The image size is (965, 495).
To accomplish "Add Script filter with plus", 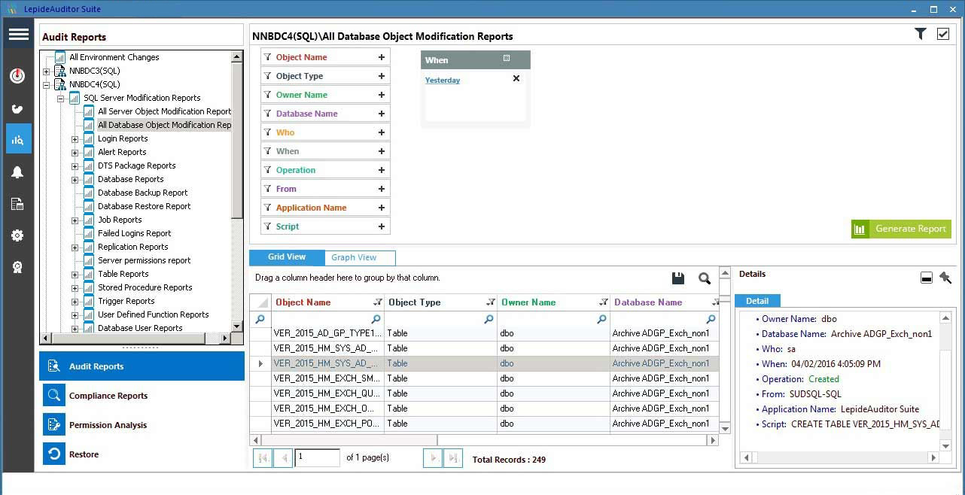I will (x=382, y=226).
